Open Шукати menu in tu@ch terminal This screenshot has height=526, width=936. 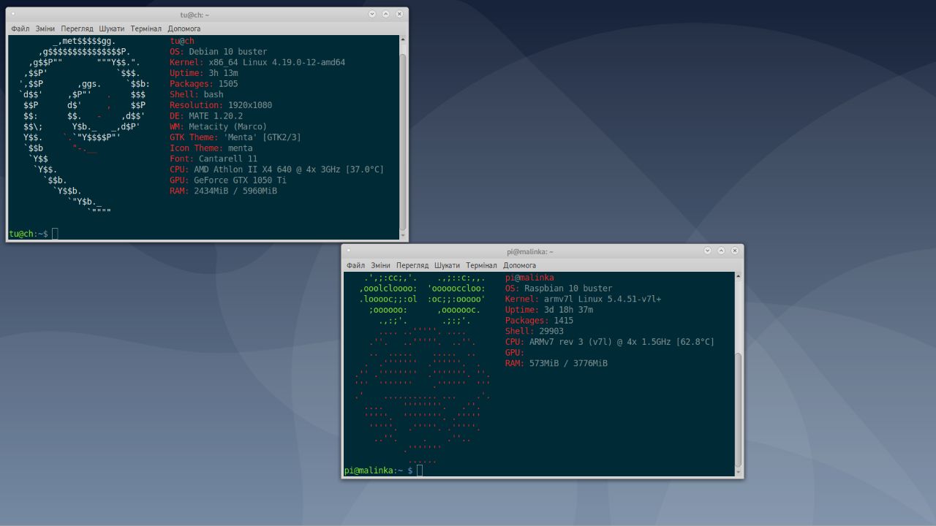(112, 28)
